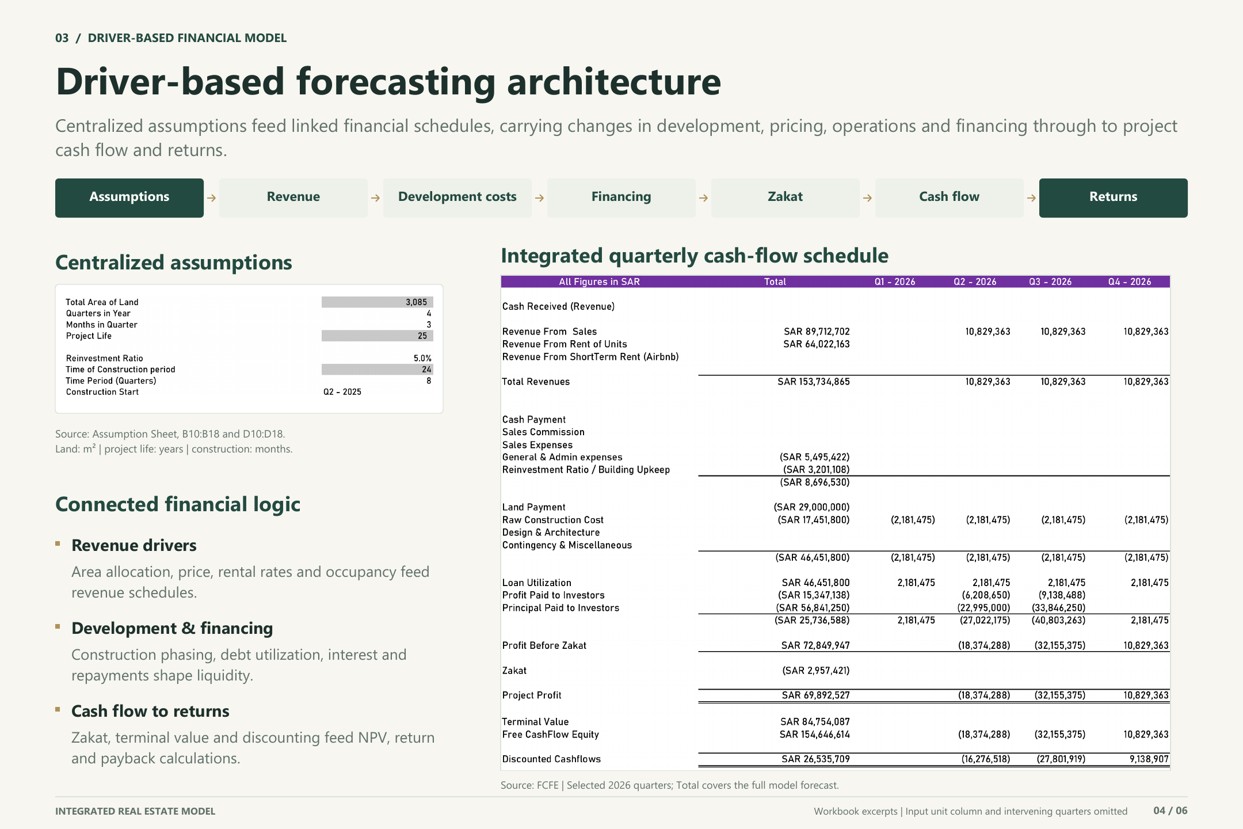Click the Integrated quarterly cash-flow schedule title
The width and height of the screenshot is (1243, 829).
pos(695,256)
